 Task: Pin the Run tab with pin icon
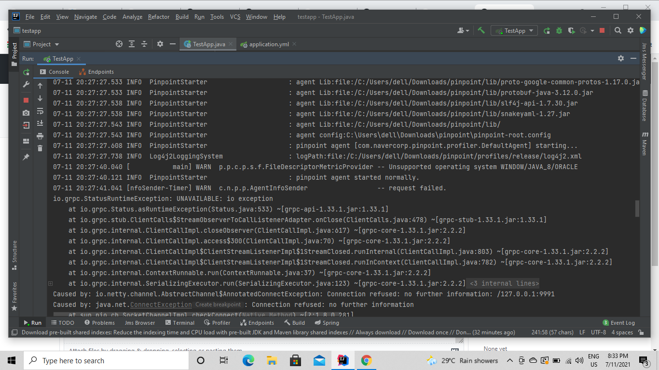click(26, 157)
